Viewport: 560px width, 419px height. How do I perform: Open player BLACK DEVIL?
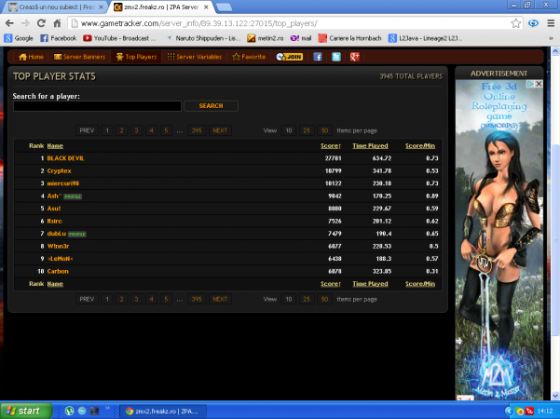tap(65, 158)
